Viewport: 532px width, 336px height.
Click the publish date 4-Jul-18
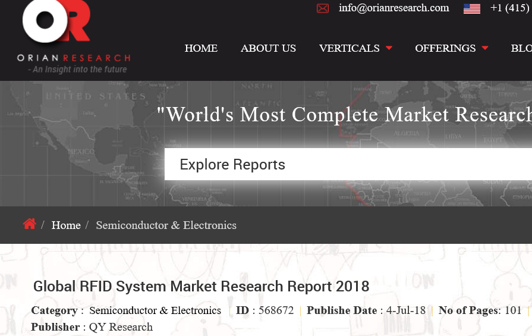pos(406,310)
